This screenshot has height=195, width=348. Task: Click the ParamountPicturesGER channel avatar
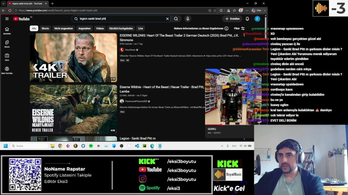coord(122,101)
